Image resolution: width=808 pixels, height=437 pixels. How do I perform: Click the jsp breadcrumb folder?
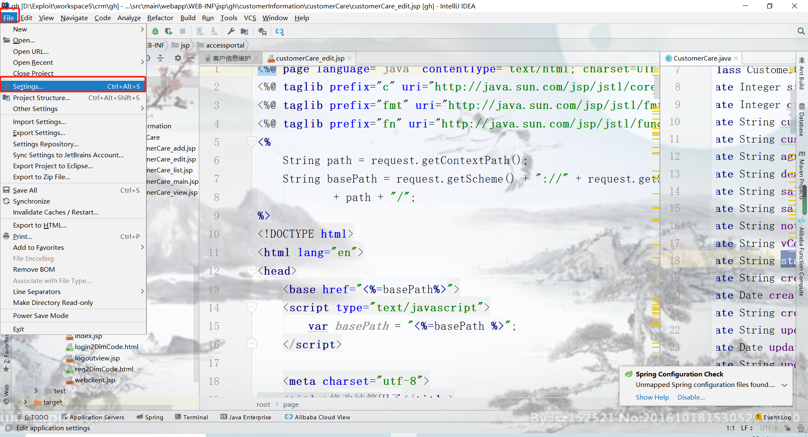[x=181, y=45]
